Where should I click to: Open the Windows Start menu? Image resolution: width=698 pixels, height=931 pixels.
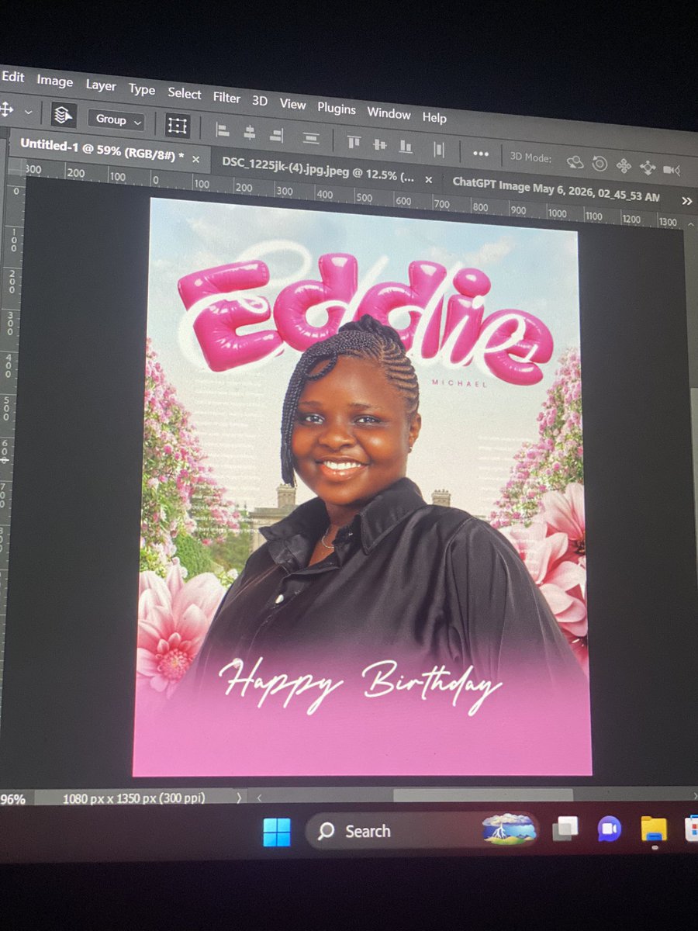coord(277,832)
